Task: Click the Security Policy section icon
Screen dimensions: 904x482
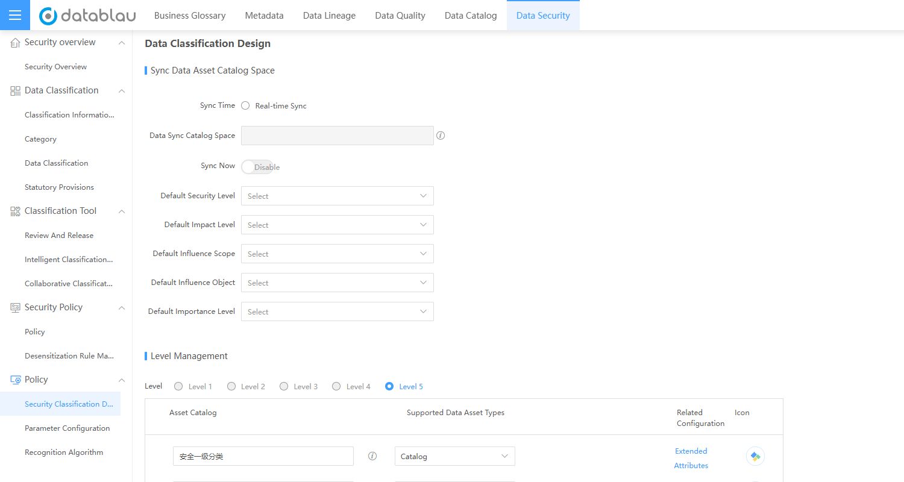Action: click(16, 308)
